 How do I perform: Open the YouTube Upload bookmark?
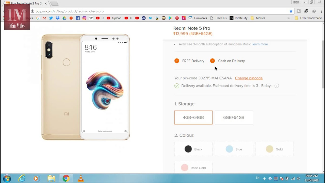click(x=114, y=18)
